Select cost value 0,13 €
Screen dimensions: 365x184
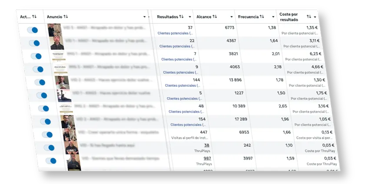[327, 132]
